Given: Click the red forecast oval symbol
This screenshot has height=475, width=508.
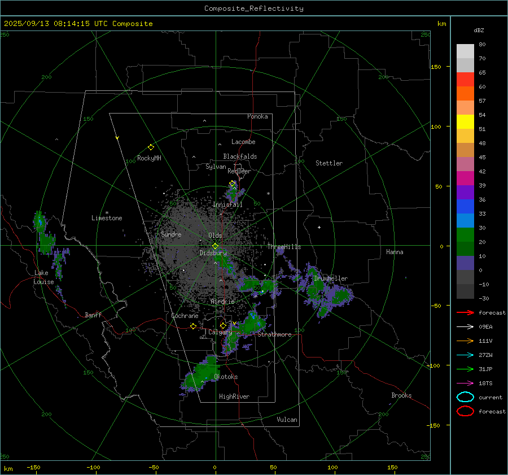Looking at the screenshot, I should click(465, 411).
